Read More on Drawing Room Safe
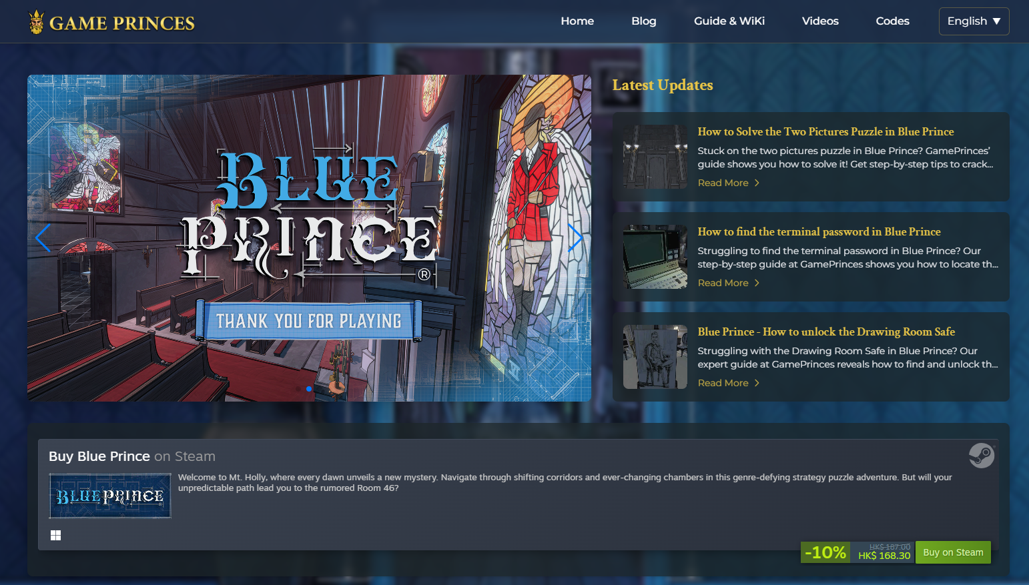This screenshot has height=585, width=1029. [x=728, y=383]
